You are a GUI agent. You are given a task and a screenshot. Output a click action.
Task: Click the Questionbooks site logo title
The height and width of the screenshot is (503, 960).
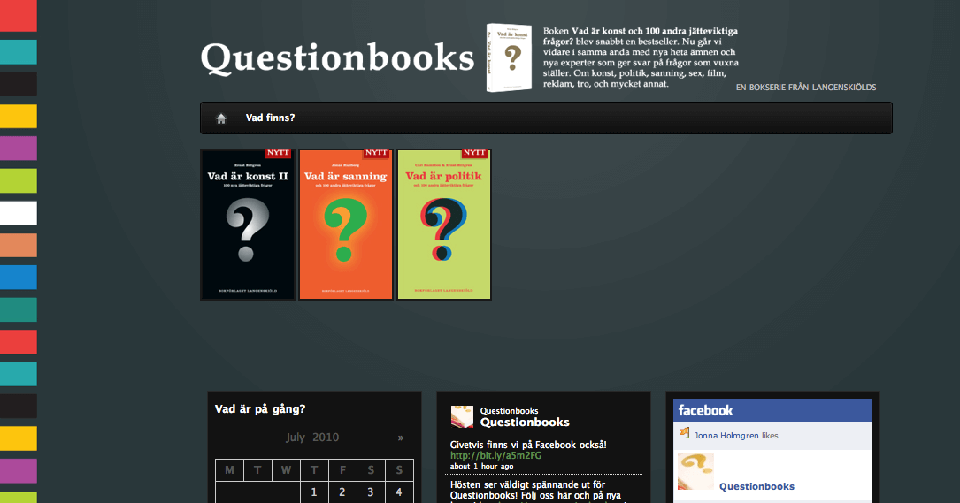[337, 58]
